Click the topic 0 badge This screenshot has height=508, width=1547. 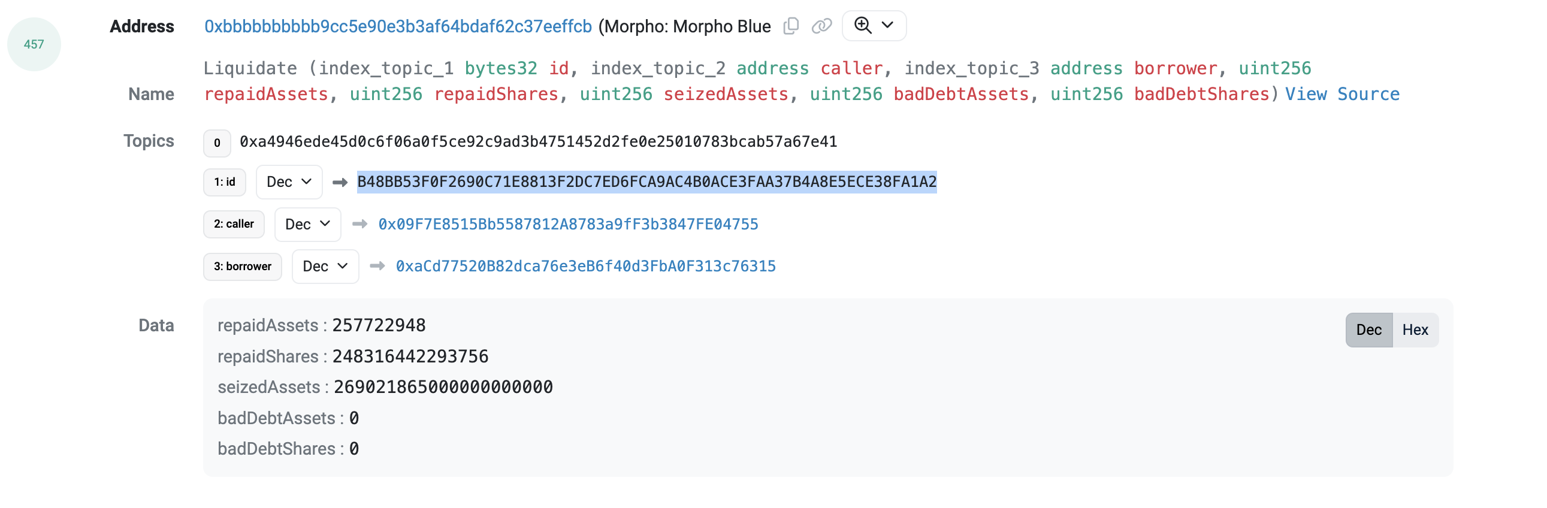pos(217,144)
